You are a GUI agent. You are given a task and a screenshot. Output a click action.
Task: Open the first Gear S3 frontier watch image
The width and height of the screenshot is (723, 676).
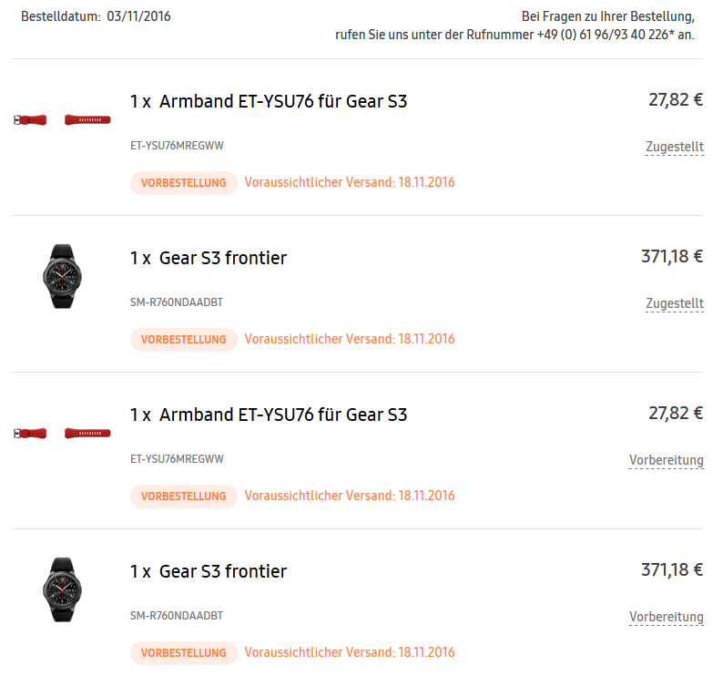tap(62, 276)
